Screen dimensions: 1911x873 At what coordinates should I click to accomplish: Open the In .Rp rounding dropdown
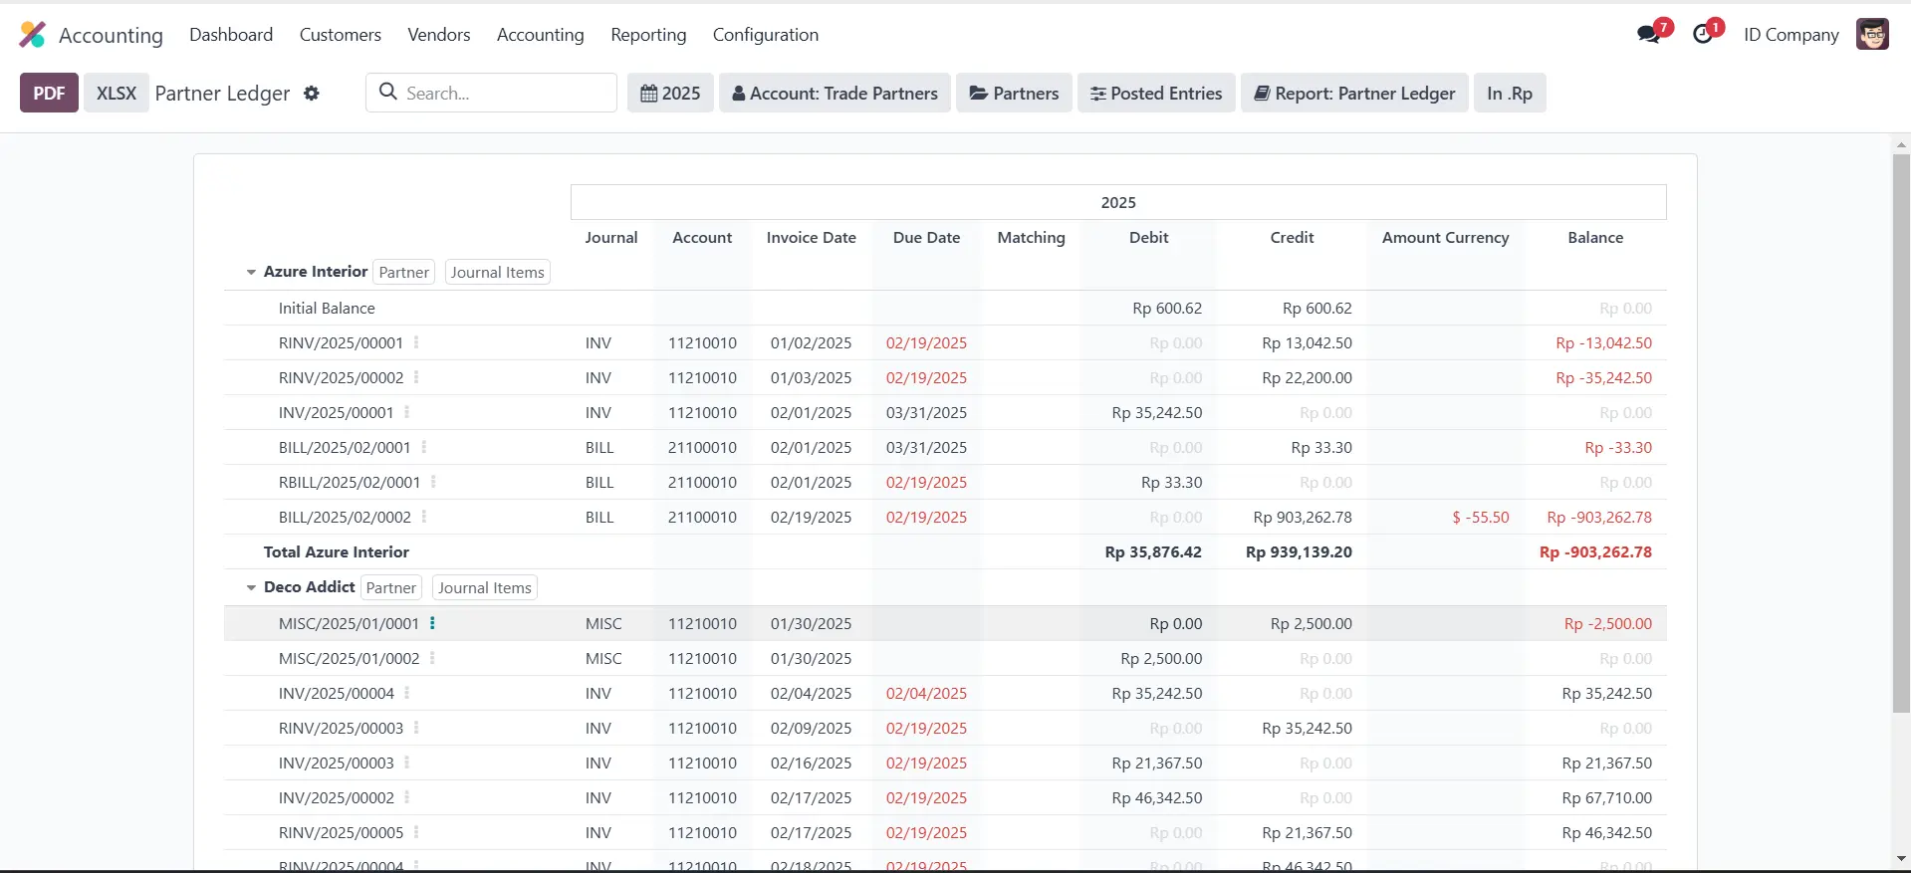point(1510,93)
